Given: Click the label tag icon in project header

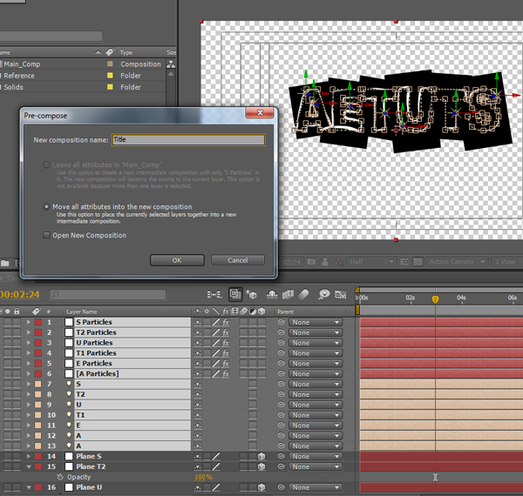Looking at the screenshot, I should point(110,52).
